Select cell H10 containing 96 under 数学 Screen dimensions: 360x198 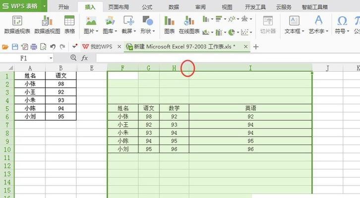(x=174, y=149)
